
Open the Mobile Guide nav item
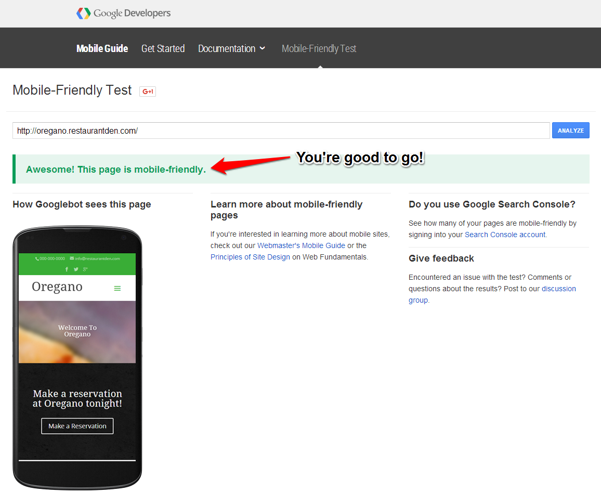point(102,48)
